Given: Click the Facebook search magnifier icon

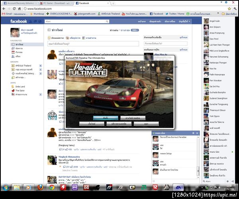Looking at the screenshot, I should click(107, 22).
